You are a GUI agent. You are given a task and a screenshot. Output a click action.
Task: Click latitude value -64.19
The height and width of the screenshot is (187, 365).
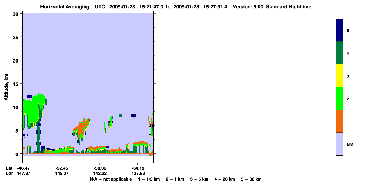click(138, 168)
